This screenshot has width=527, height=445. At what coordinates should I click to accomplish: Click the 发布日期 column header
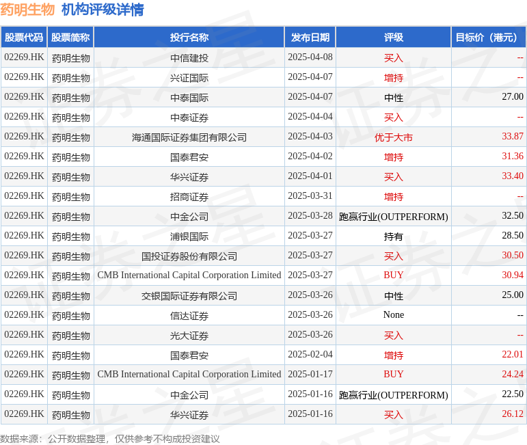pyautogui.click(x=310, y=38)
